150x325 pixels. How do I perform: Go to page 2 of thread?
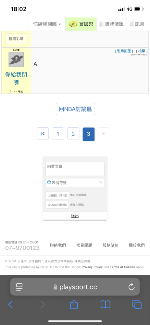[73, 134]
